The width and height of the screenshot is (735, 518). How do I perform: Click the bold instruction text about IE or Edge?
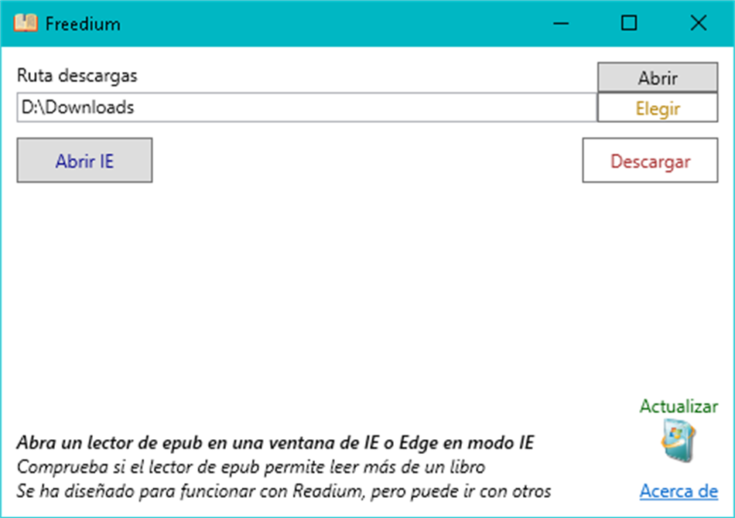tap(275, 441)
